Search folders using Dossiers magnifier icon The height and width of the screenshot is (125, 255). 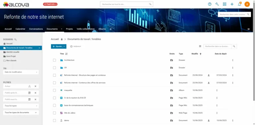(15, 39)
